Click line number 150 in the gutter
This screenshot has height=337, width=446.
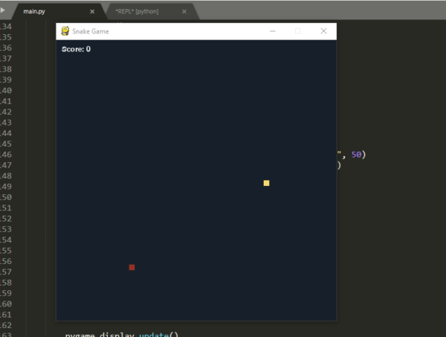point(6,197)
